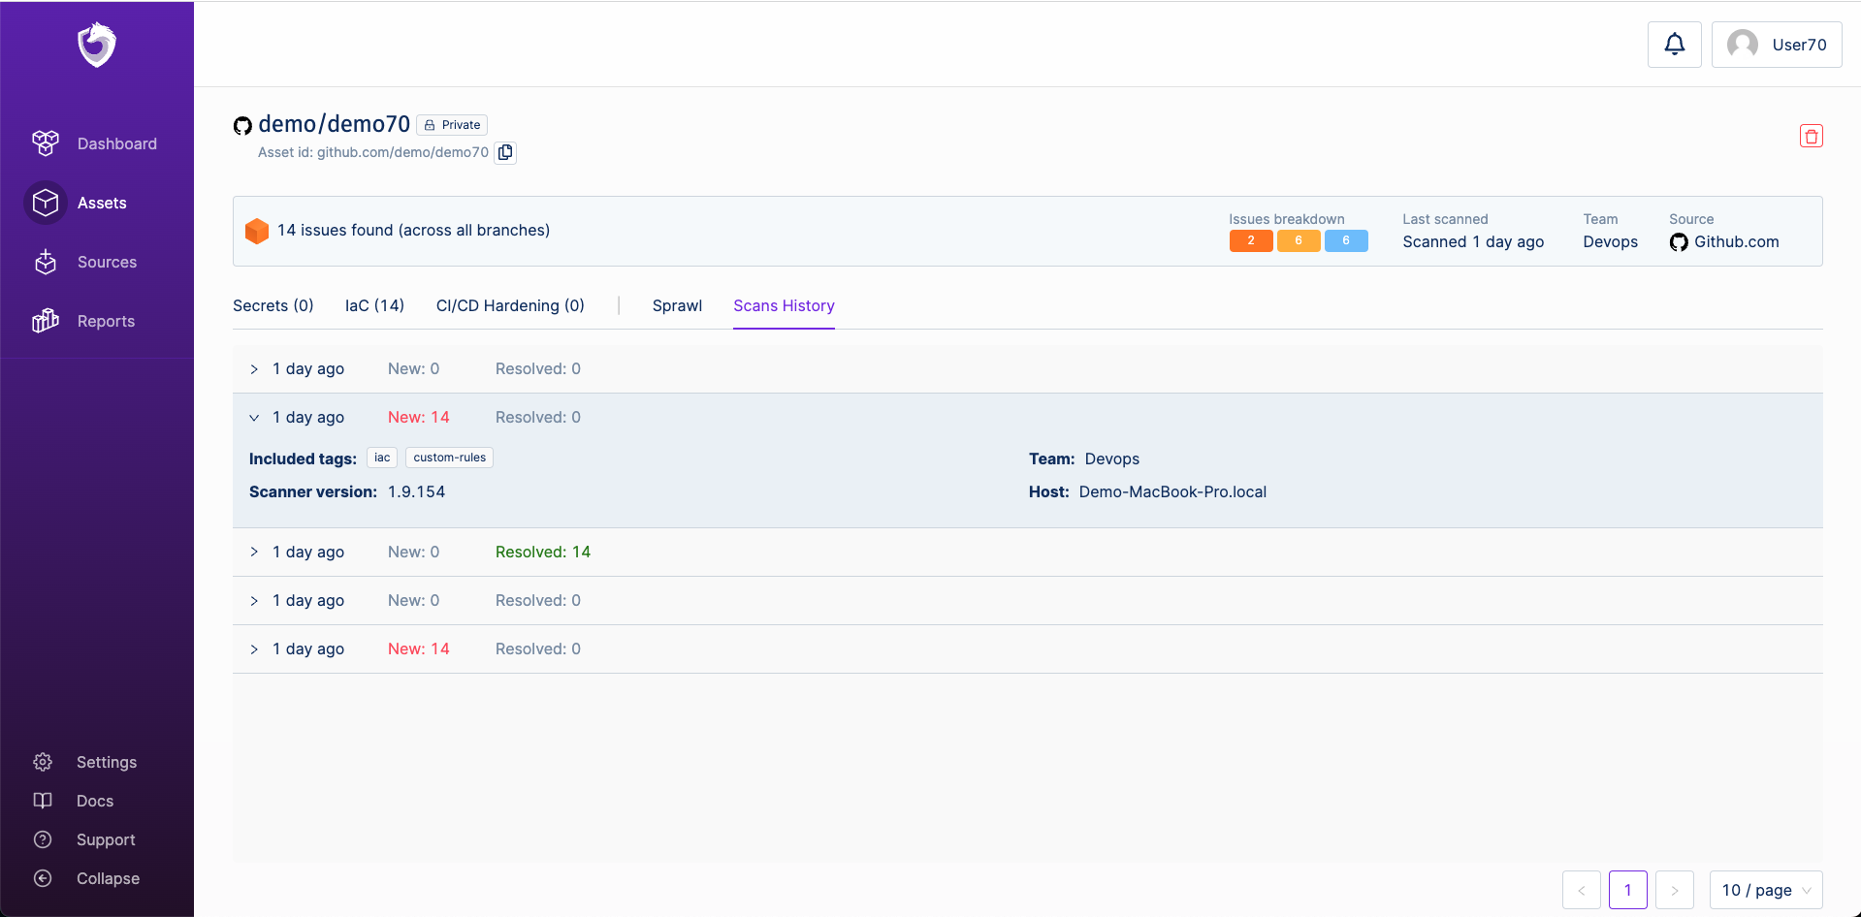The image size is (1861, 917).
Task: Go to Dashboard in the sidebar
Action: coord(117,143)
